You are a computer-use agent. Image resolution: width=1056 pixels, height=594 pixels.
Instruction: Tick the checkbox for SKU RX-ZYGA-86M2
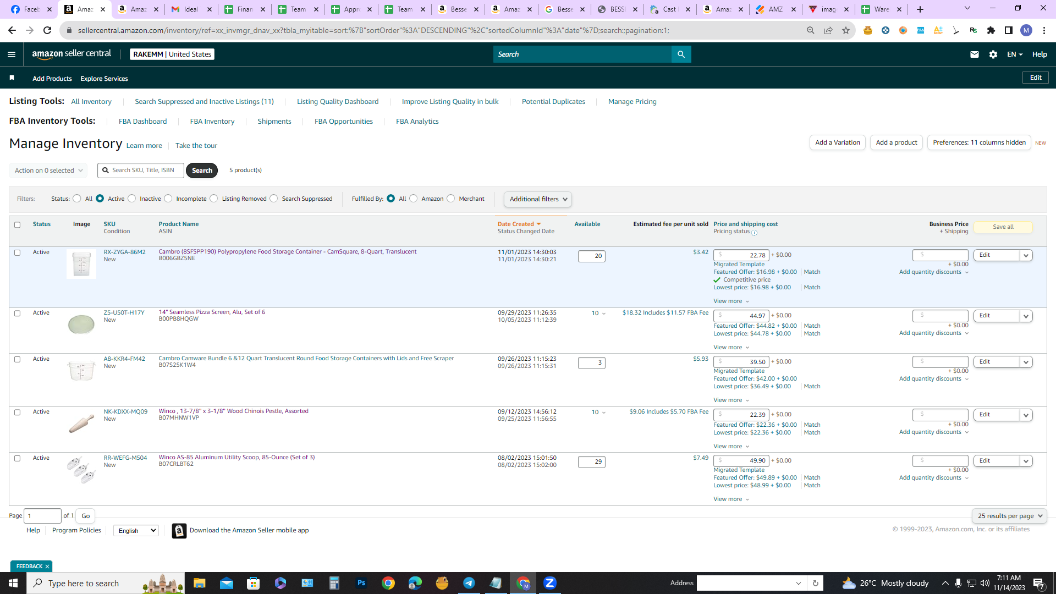click(17, 253)
